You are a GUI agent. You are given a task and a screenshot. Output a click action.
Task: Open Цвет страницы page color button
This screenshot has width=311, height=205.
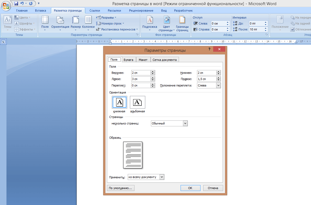[x=166, y=23]
